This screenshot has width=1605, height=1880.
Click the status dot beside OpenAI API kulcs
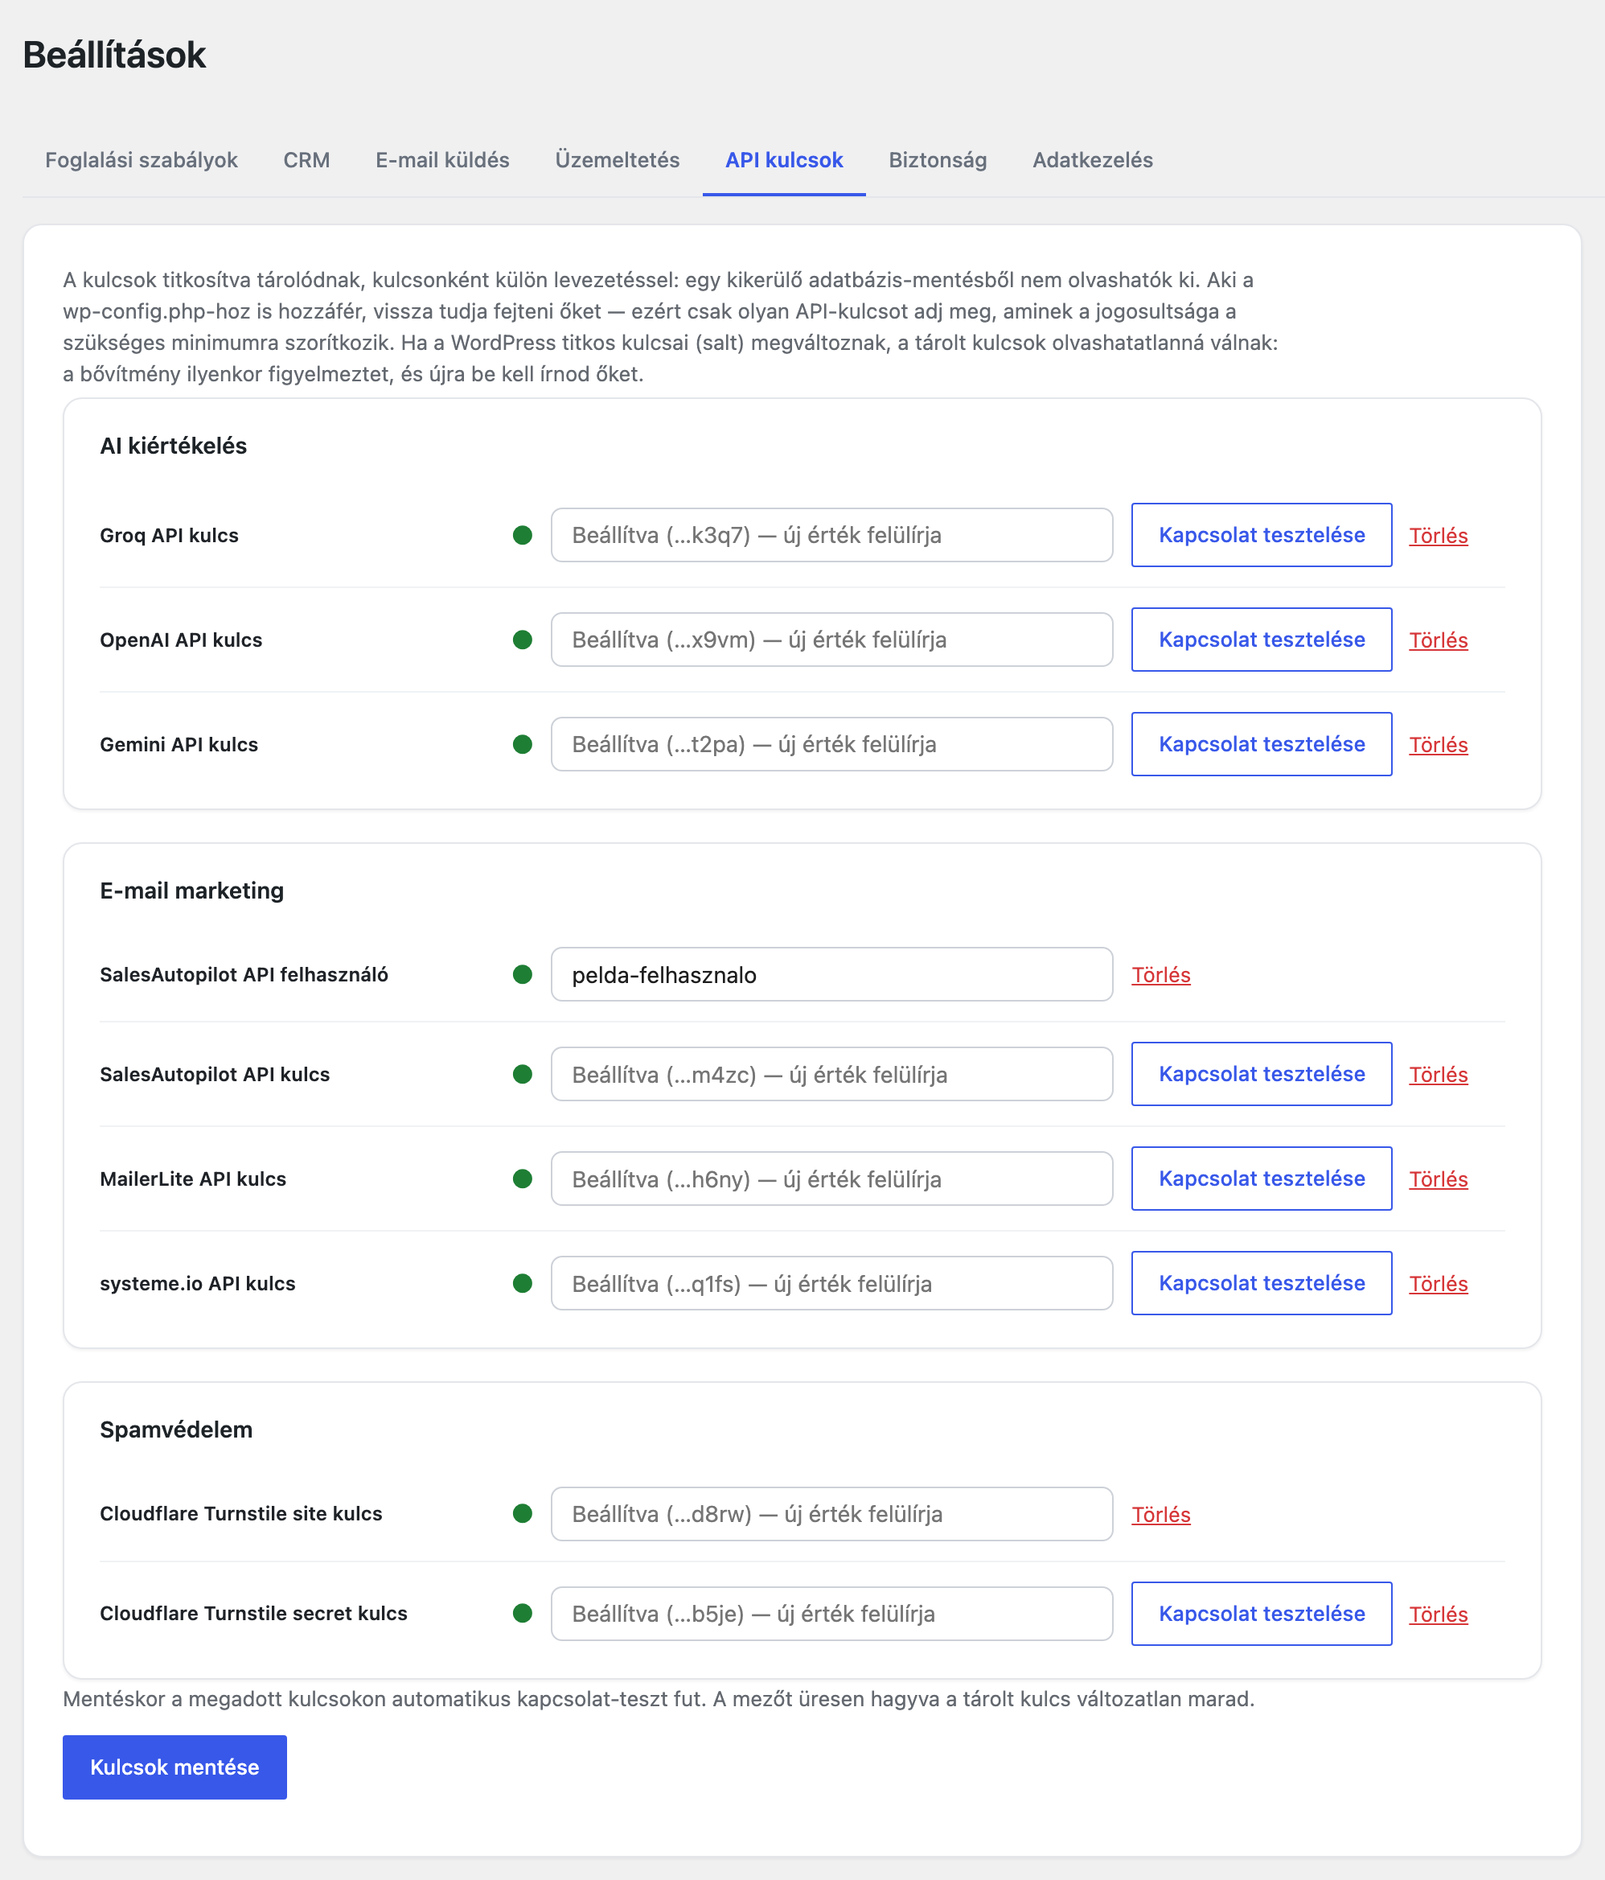click(523, 640)
